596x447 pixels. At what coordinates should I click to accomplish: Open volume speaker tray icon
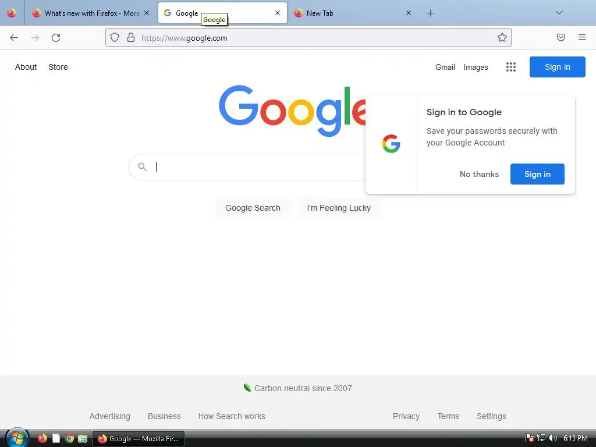[x=553, y=438]
